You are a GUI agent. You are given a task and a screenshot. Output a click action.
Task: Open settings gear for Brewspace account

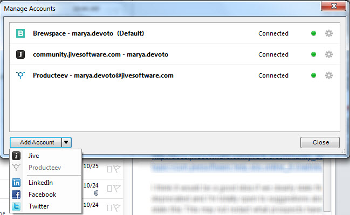point(328,33)
